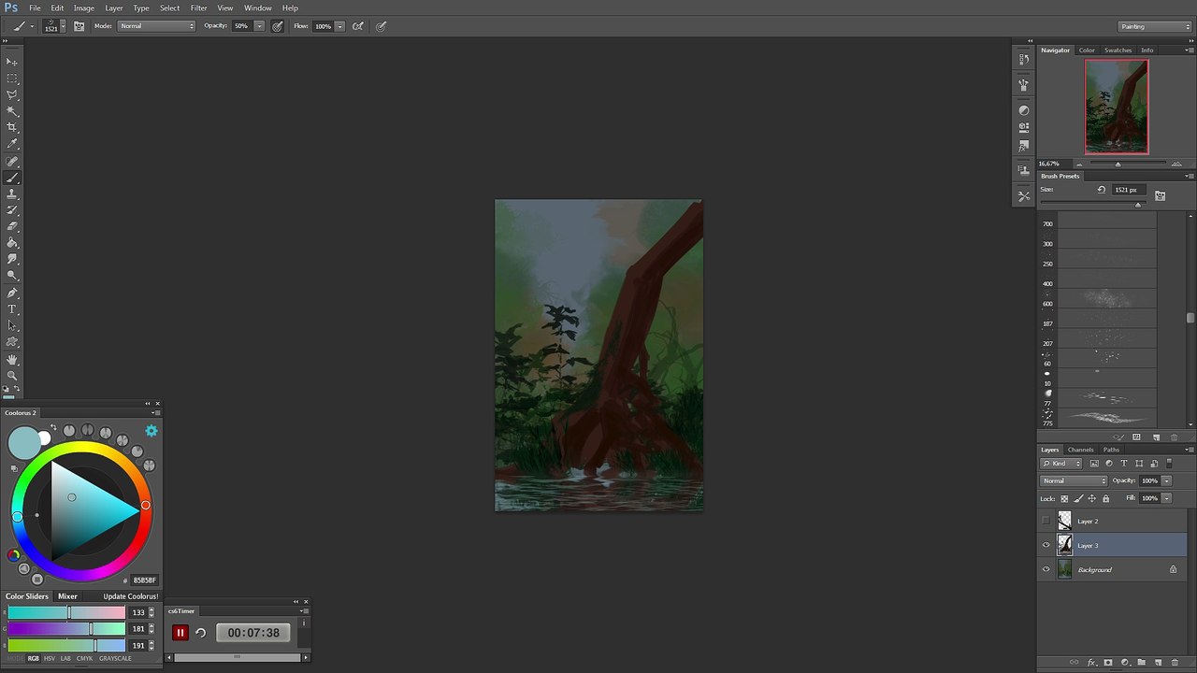Open the Tool Presets panel icon

1024,196
